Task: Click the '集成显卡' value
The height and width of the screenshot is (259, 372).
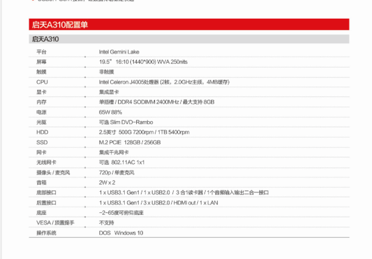Action: (109, 92)
